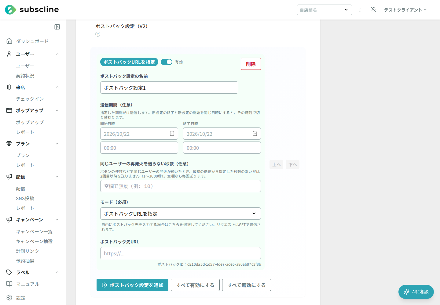Collapse the 配信 sidebar section
This screenshot has height=305, width=440.
[x=57, y=177]
